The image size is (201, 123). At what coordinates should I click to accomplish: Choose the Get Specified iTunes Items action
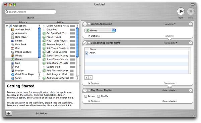tap(59, 33)
